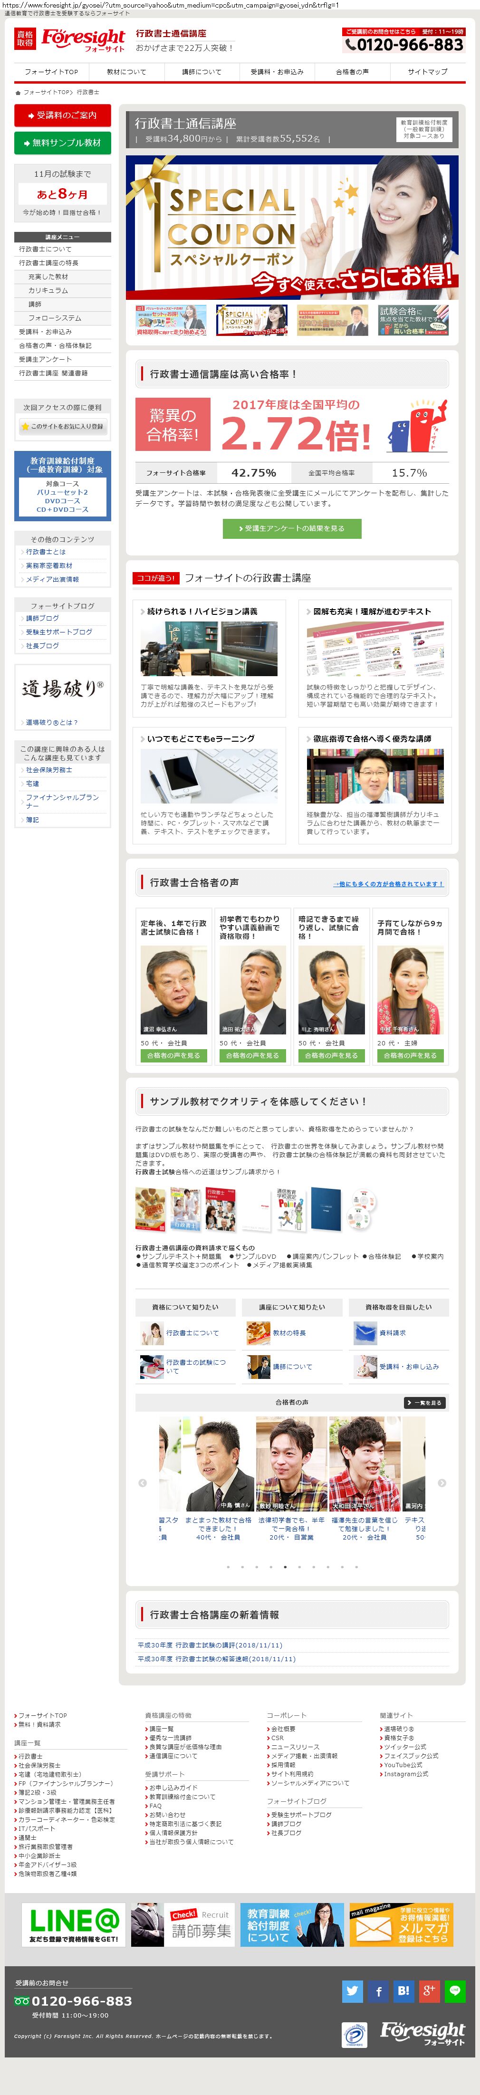Share on Facebook using the footer icon

point(378,1991)
